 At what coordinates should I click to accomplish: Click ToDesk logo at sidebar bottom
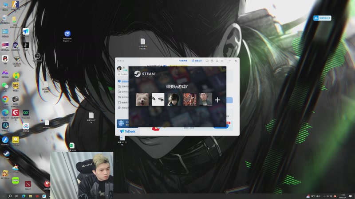[127, 131]
